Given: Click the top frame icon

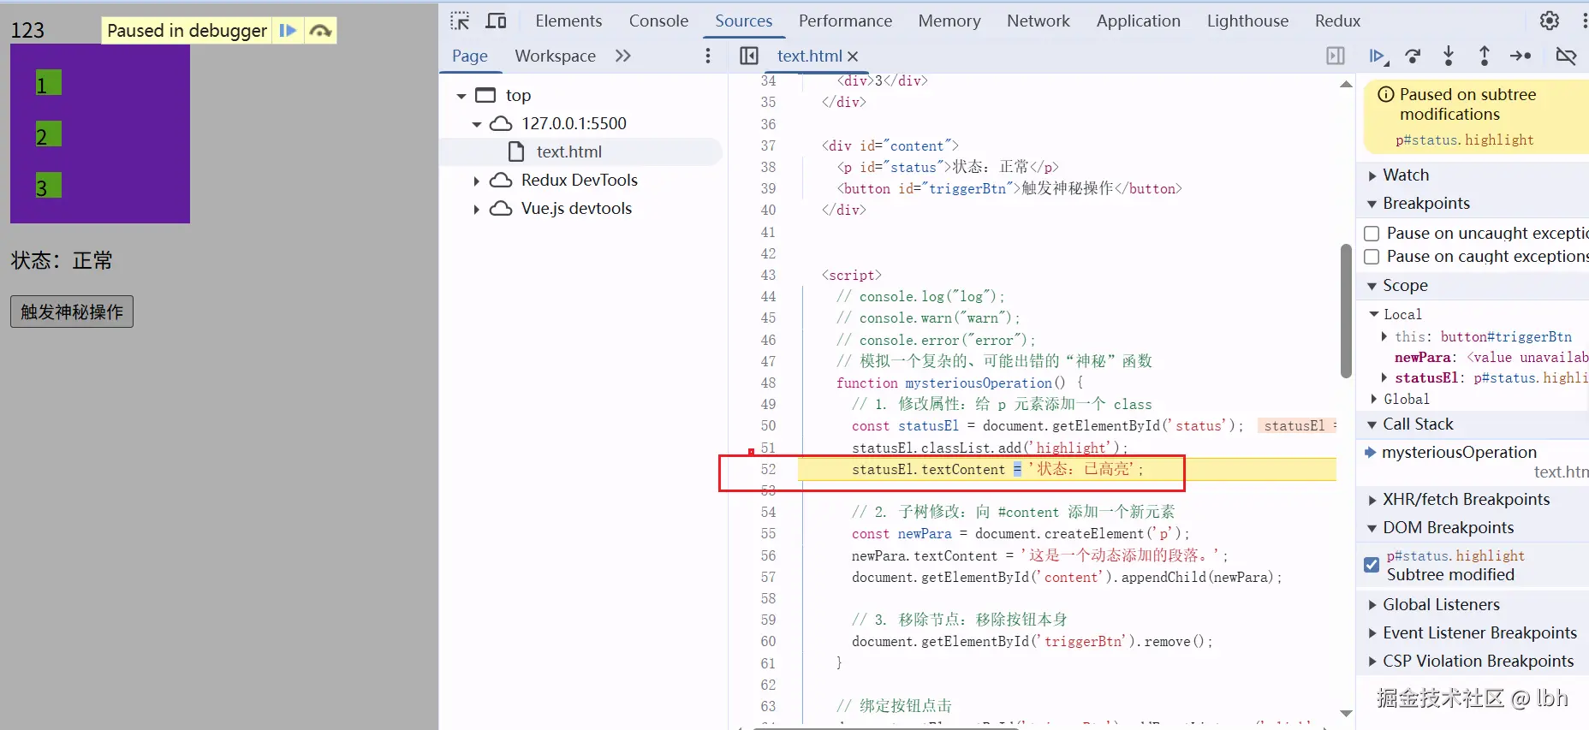Looking at the screenshot, I should [485, 95].
